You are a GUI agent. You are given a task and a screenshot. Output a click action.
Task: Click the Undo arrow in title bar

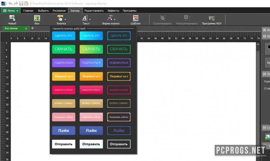coord(10,3)
